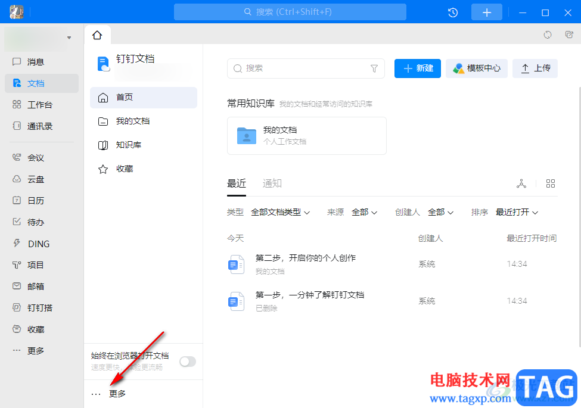Expand the 全部文档类型 dropdown
This screenshot has height=408, width=581.
click(x=281, y=213)
